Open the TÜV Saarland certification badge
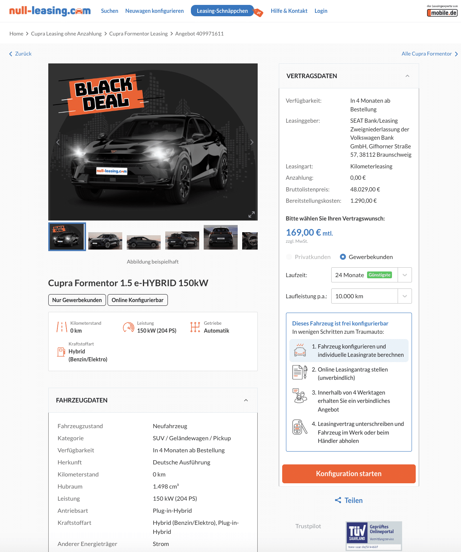This screenshot has height=552, width=461. point(374,536)
